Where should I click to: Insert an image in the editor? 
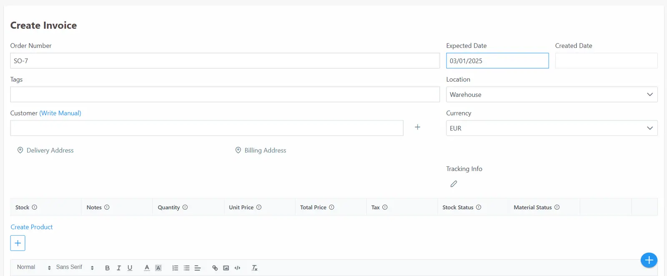pyautogui.click(x=226, y=268)
